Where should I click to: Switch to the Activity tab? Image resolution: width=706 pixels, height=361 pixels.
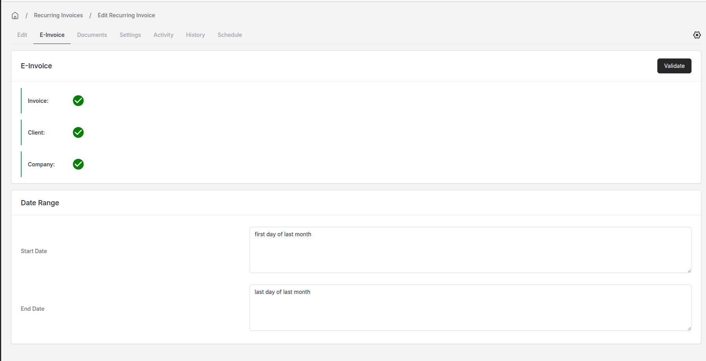[x=163, y=35]
